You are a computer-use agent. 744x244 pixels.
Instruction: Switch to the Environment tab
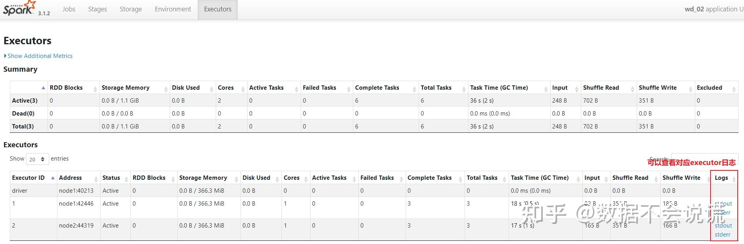[x=173, y=9]
